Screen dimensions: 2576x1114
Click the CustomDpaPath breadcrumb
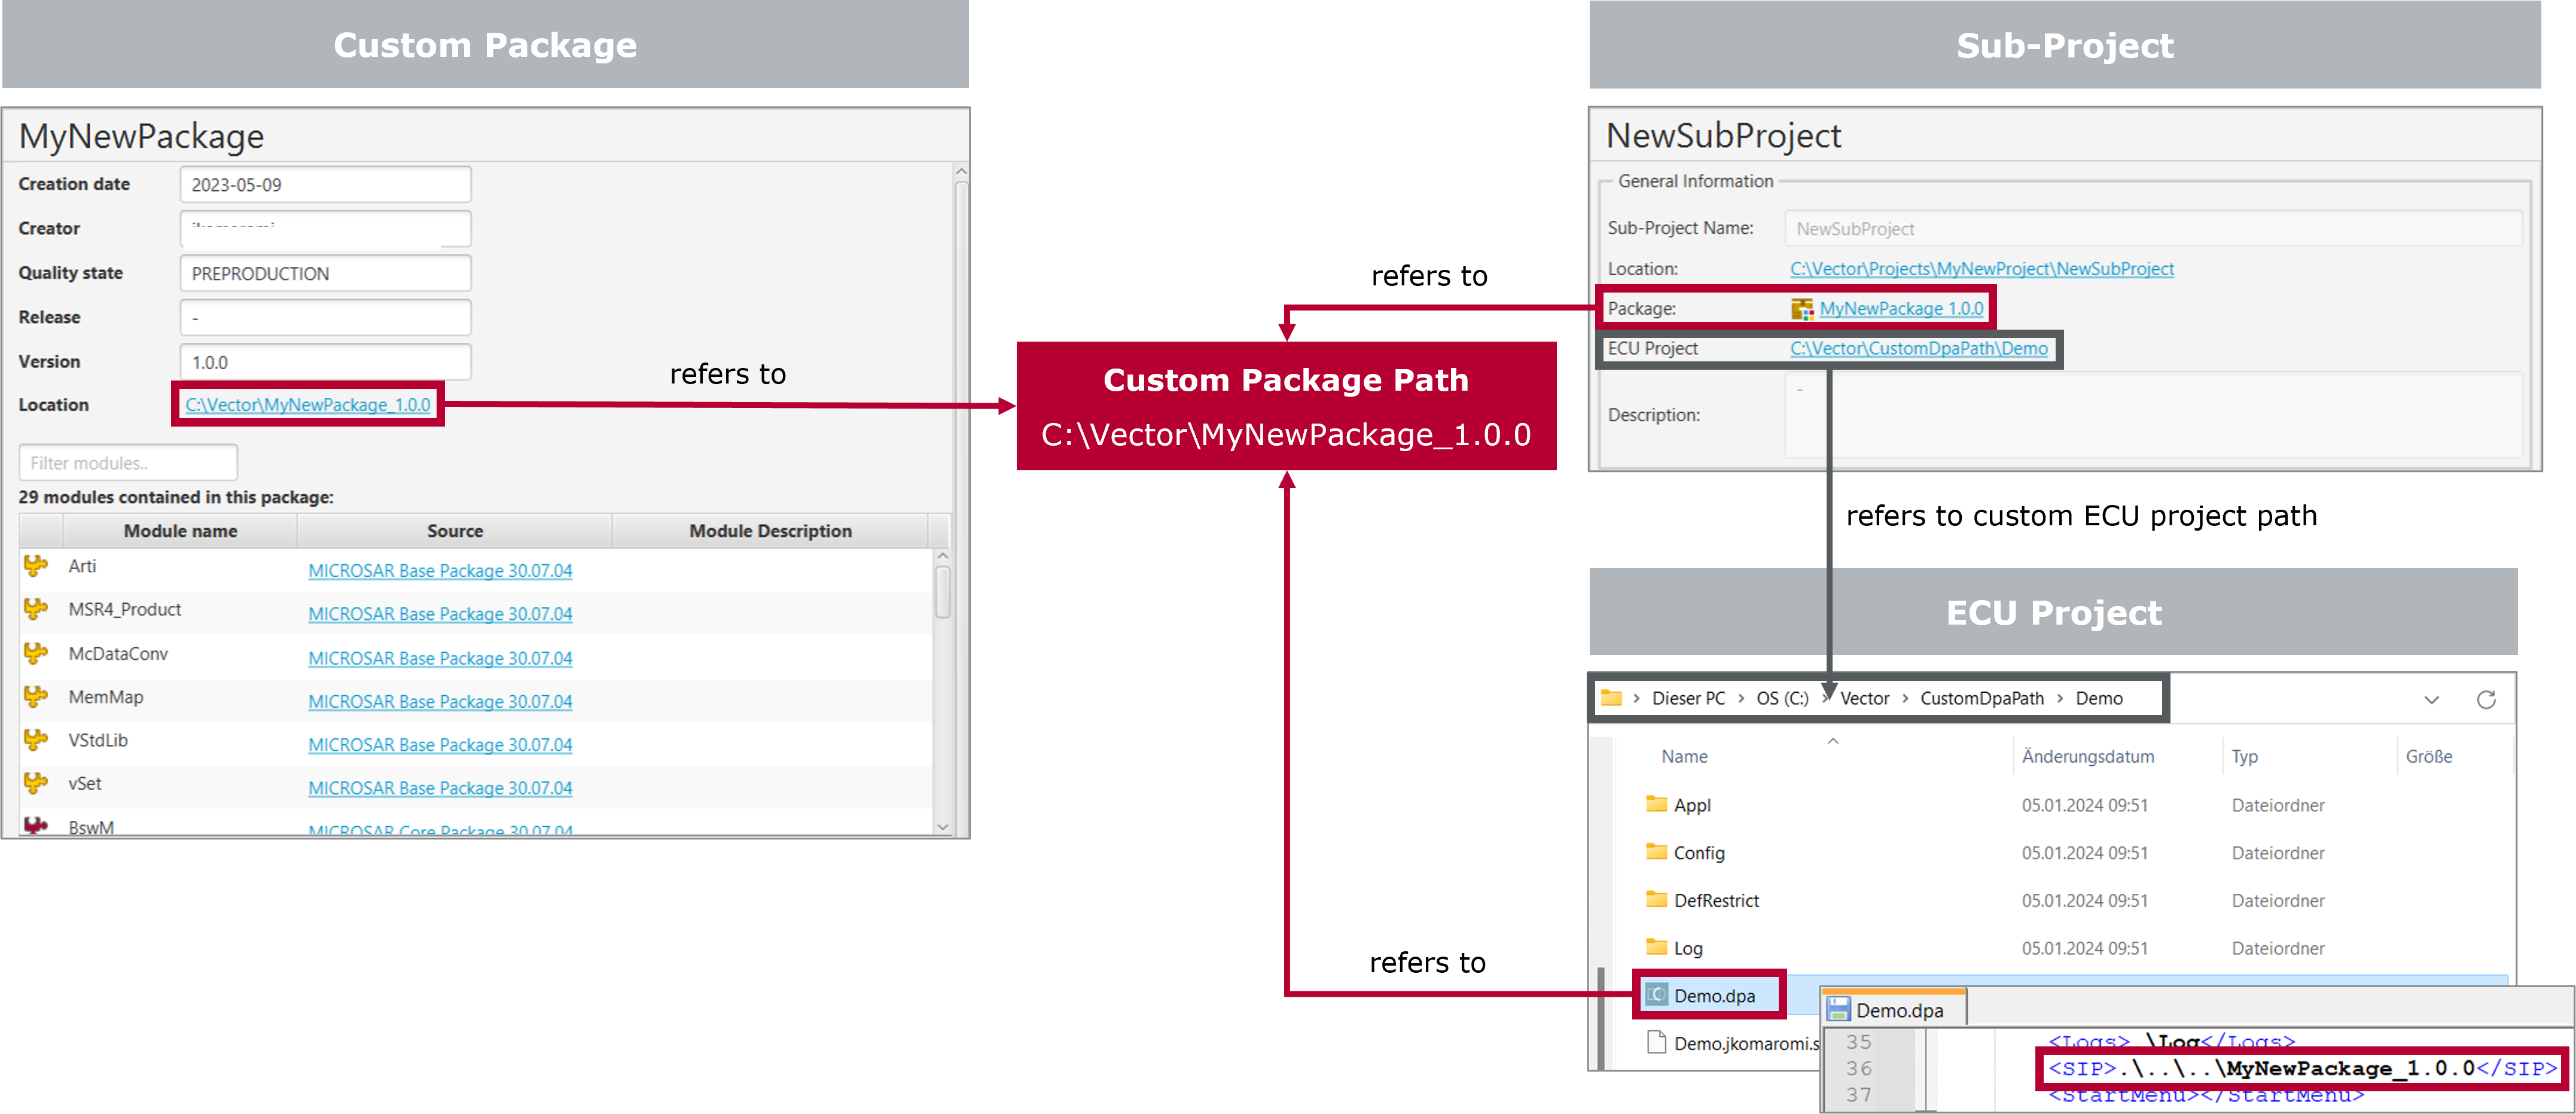tap(1982, 698)
